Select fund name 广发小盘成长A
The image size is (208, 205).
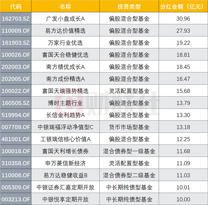(x=65, y=19)
